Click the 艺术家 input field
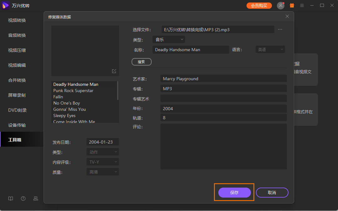Viewport: 338px width, 211px height. point(223,78)
